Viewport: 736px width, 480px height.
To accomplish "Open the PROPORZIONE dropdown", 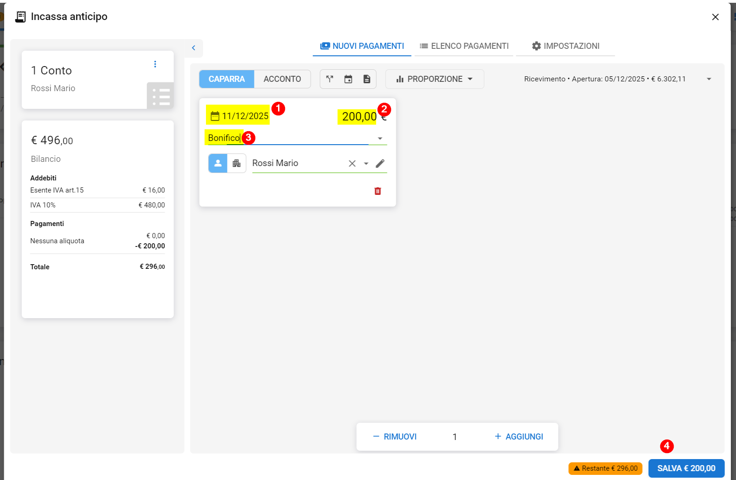I will 434,79.
